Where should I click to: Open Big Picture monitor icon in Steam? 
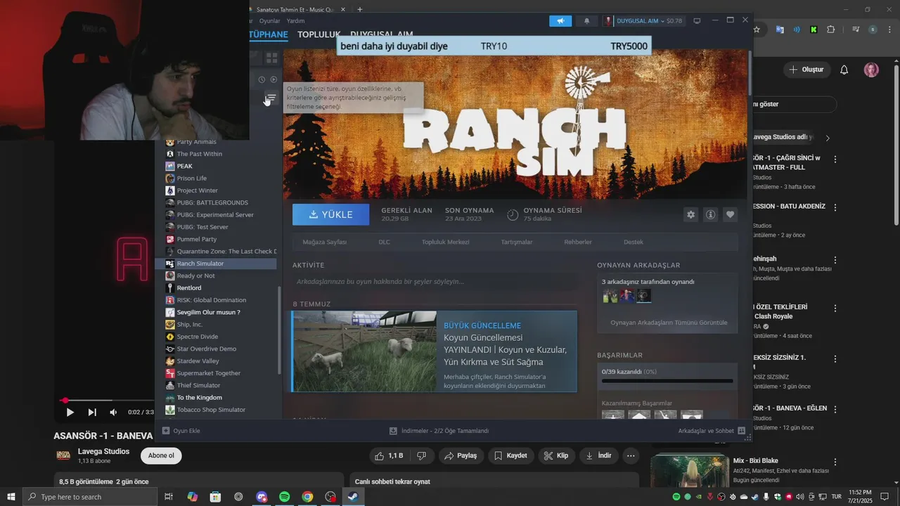[x=697, y=21]
